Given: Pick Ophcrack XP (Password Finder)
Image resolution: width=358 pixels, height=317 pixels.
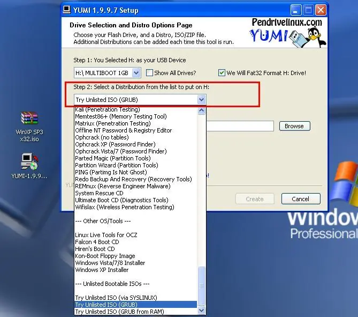Looking at the screenshot, I should pos(135,144).
